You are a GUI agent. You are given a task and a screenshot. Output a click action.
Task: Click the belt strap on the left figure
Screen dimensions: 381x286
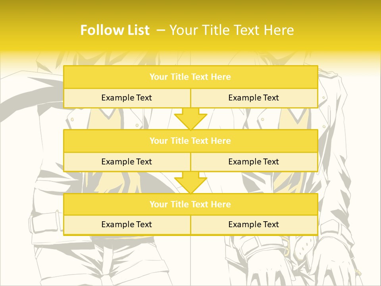tap(46, 223)
